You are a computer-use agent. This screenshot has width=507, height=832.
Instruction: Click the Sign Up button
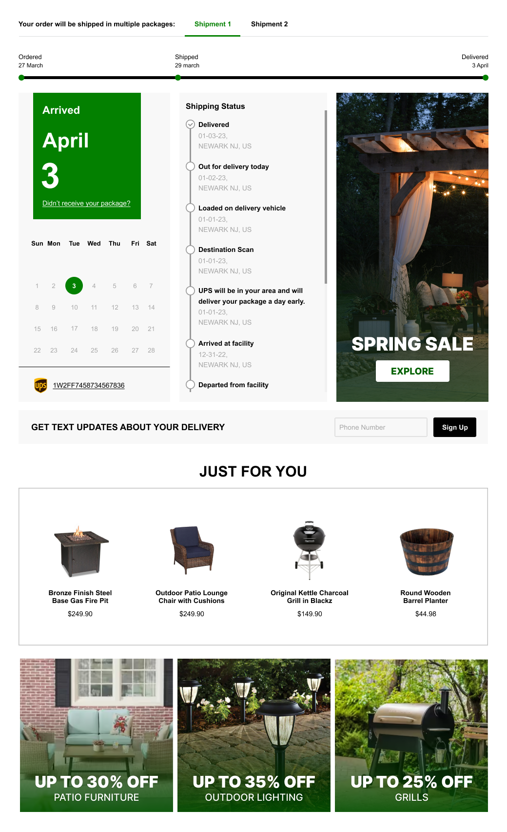point(455,427)
